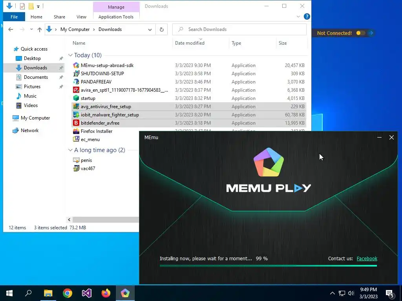Open Music in the navigation pane
The width and height of the screenshot is (402, 301).
[30, 96]
